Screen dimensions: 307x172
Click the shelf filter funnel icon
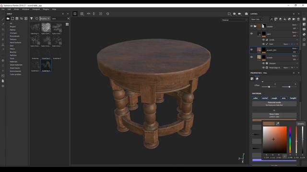[32, 19]
